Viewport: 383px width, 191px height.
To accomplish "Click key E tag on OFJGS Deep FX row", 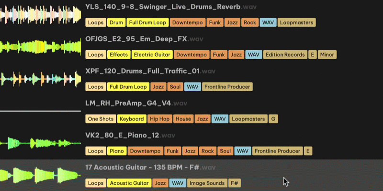I will pyautogui.click(x=313, y=54).
